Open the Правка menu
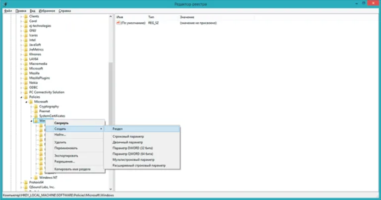381x200 pixels. 21,11
